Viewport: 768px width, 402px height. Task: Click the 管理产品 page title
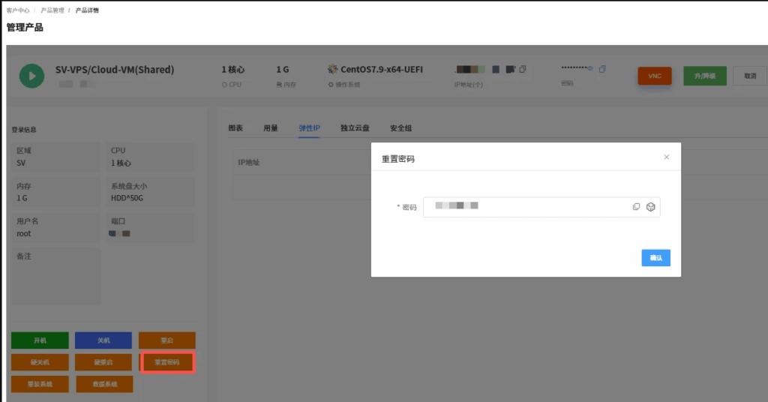click(x=25, y=28)
